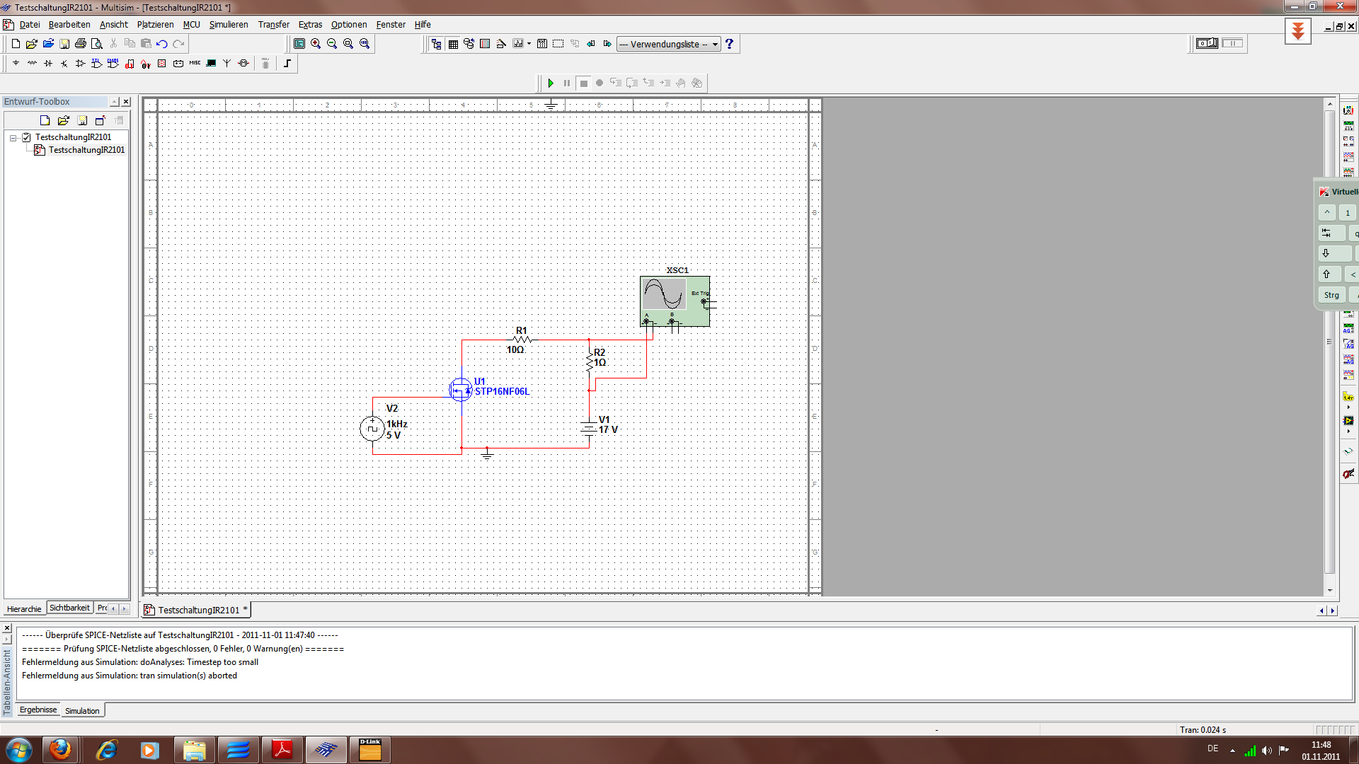This screenshot has width=1359, height=764.
Task: Click the undo arrow icon
Action: point(162,44)
